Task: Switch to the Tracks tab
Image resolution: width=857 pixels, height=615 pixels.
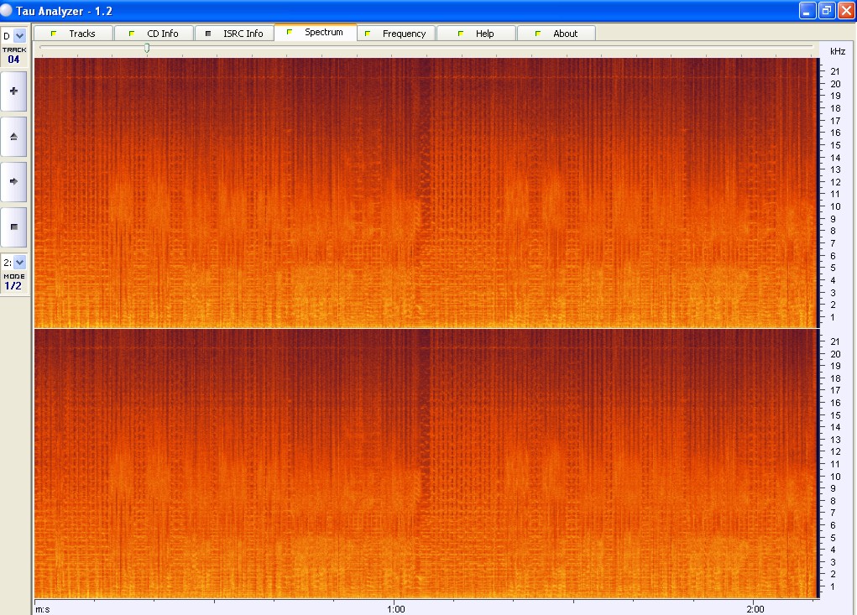Action: [x=73, y=34]
